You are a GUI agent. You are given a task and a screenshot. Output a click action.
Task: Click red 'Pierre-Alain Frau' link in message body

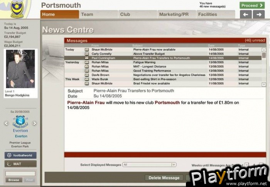[x=86, y=103]
